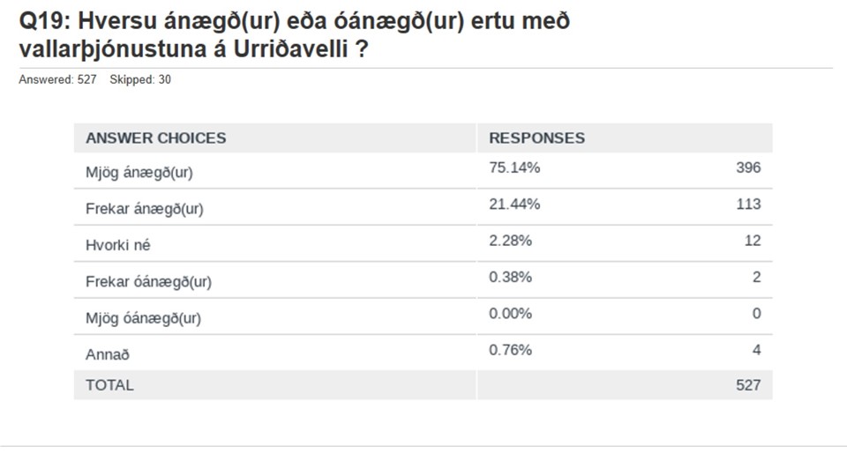
Task: Select the 'Skipped: 30' label
Action: pos(140,80)
